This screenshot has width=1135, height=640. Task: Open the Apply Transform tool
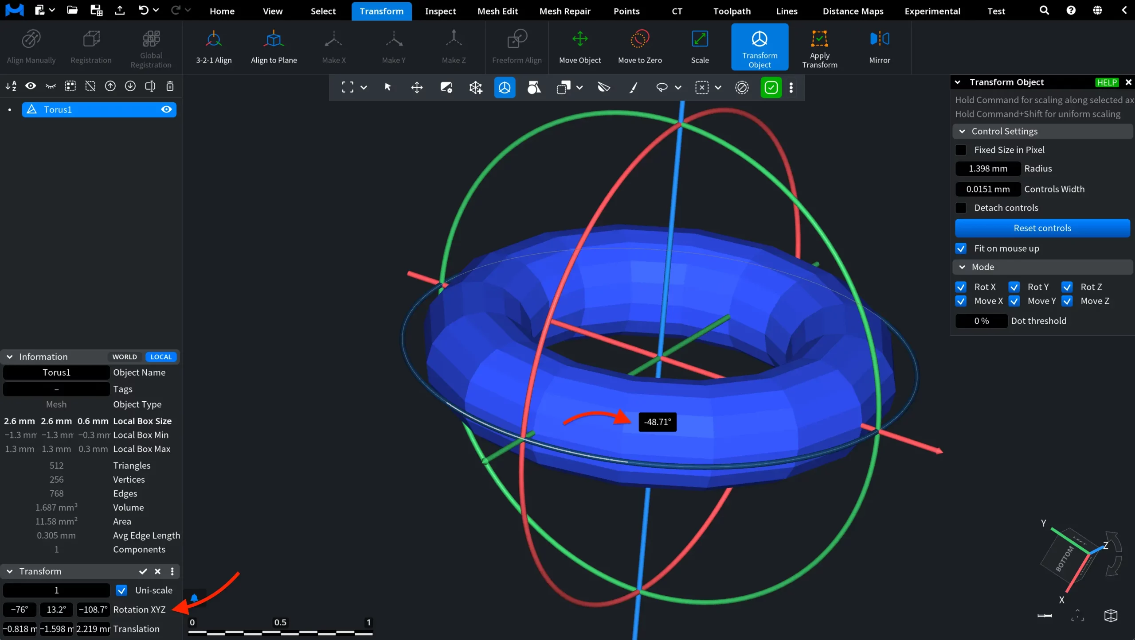pyautogui.click(x=819, y=47)
